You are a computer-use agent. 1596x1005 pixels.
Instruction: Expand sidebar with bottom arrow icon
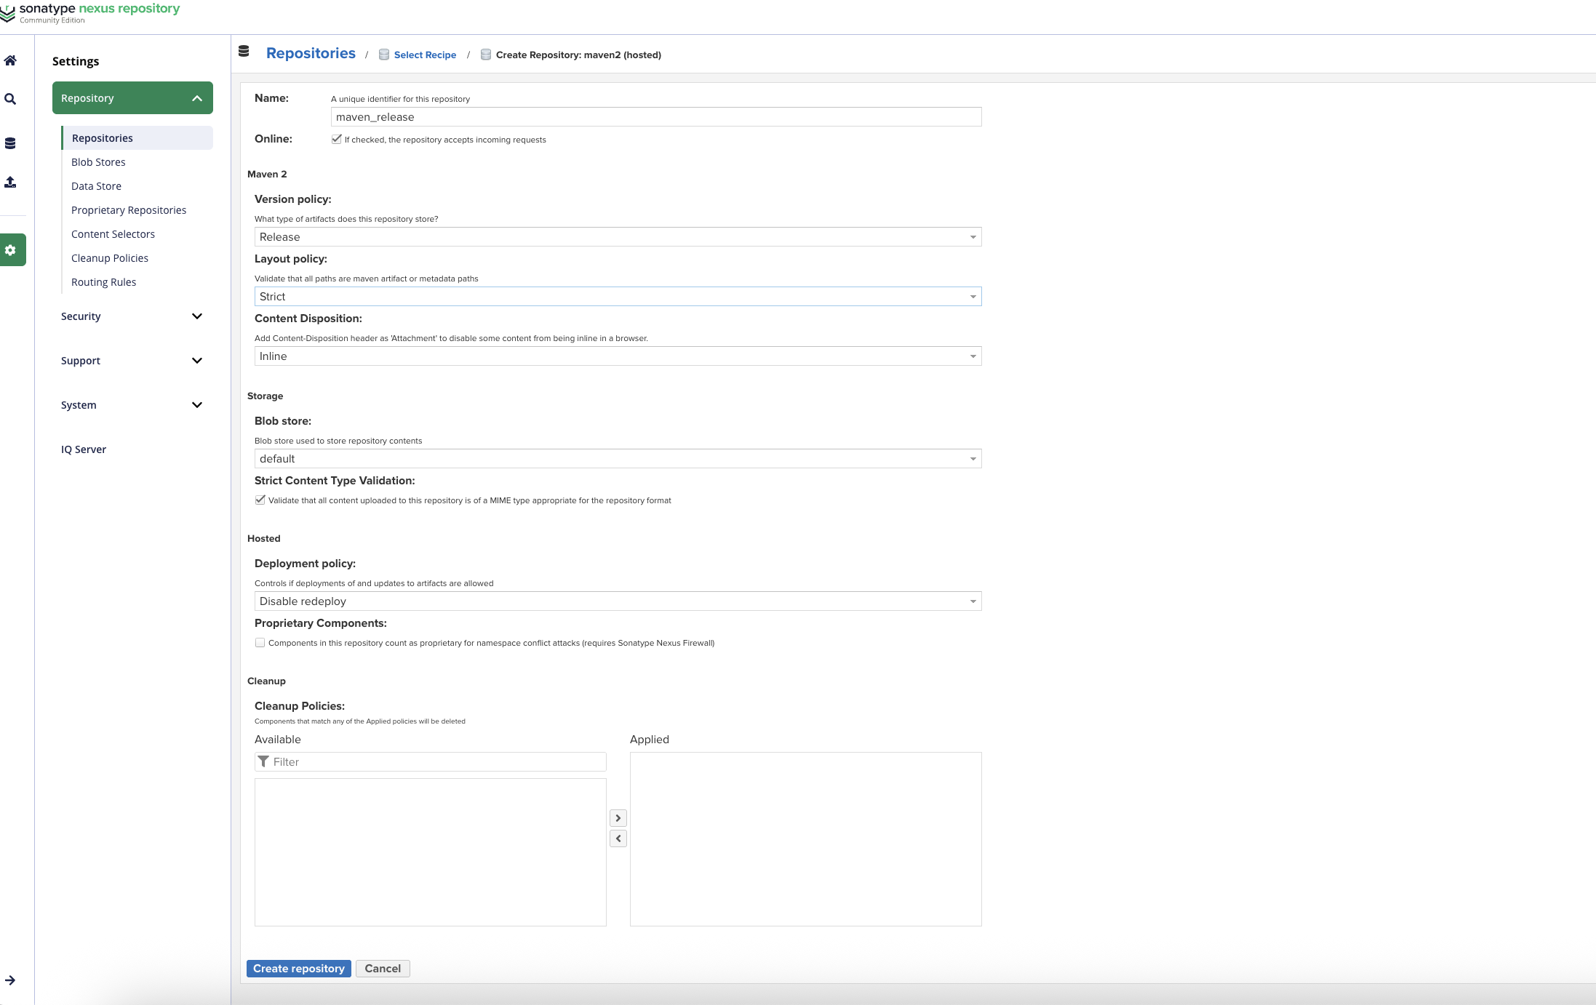point(10,980)
